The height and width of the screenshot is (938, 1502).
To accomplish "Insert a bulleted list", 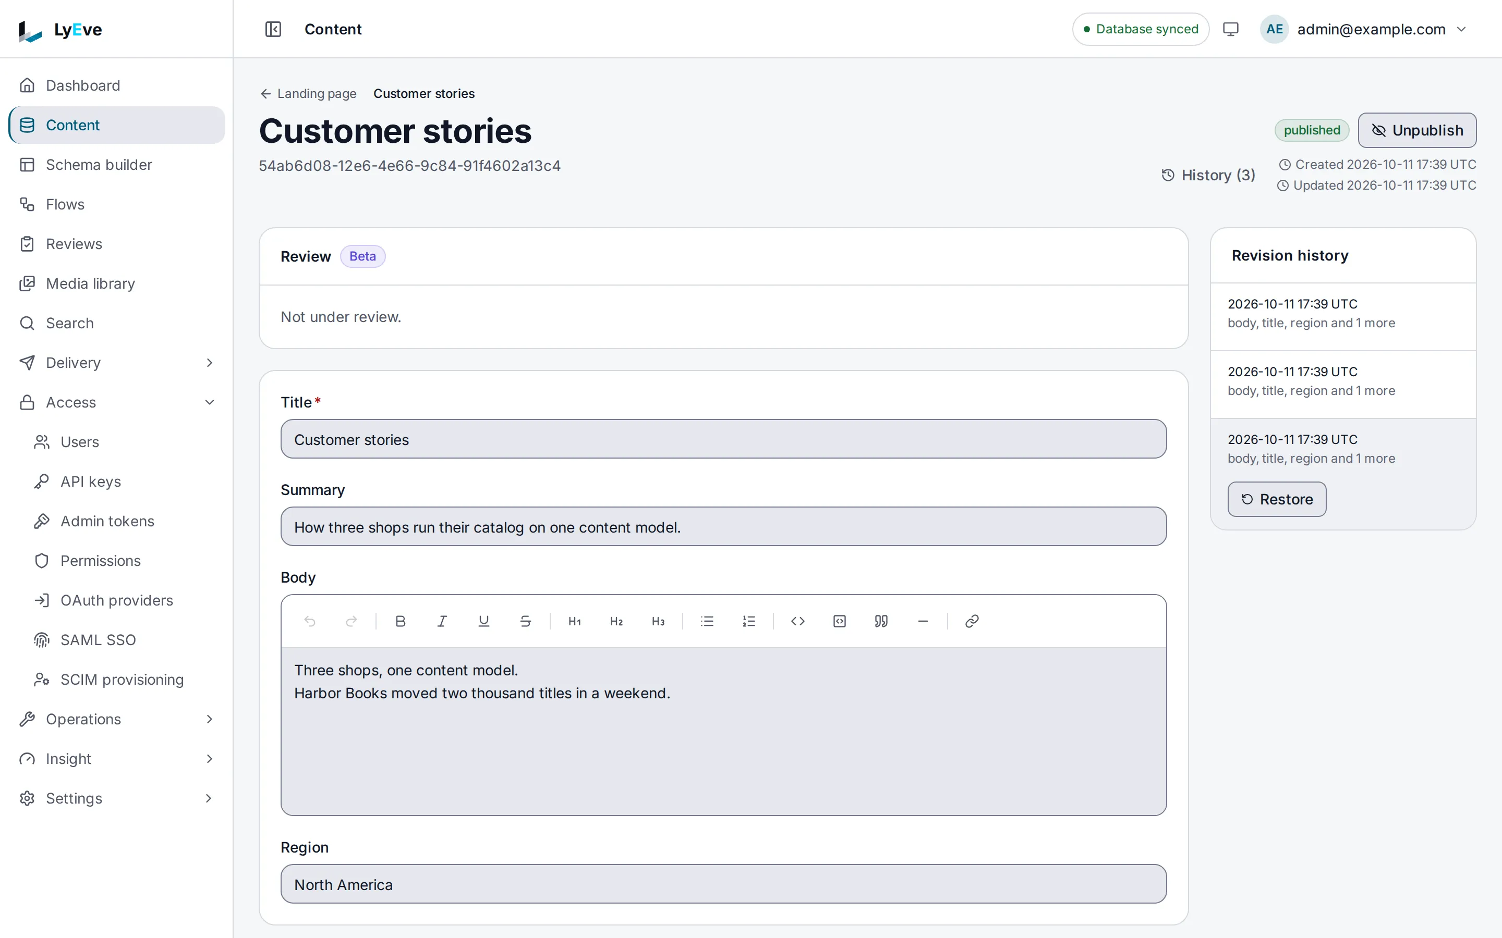I will [707, 621].
